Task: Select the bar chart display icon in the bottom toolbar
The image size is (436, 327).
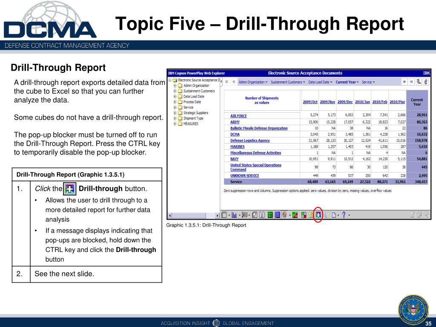Action: click(x=234, y=215)
